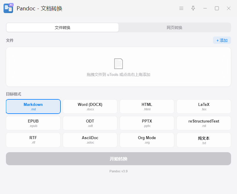
Task: Select 纯文本 .txt format
Action: tap(204, 140)
